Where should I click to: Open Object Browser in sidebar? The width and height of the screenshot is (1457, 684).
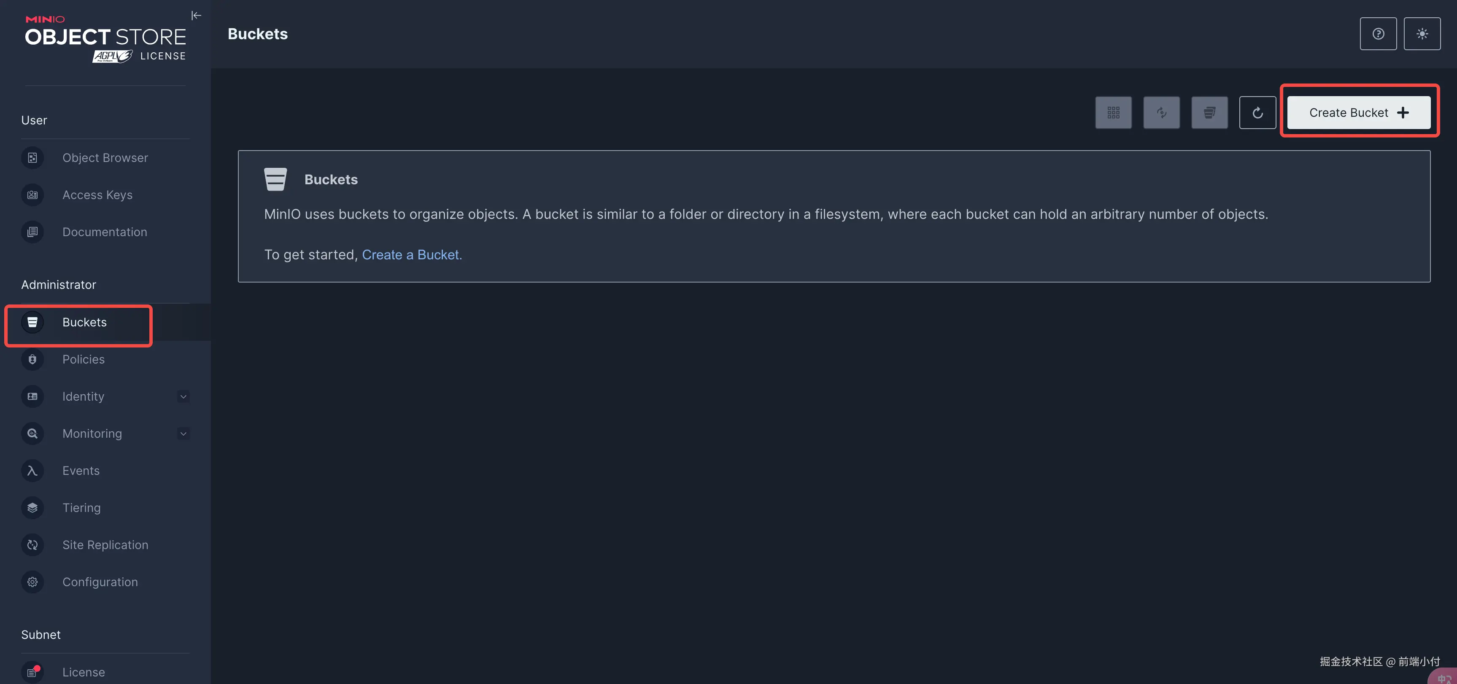tap(105, 158)
